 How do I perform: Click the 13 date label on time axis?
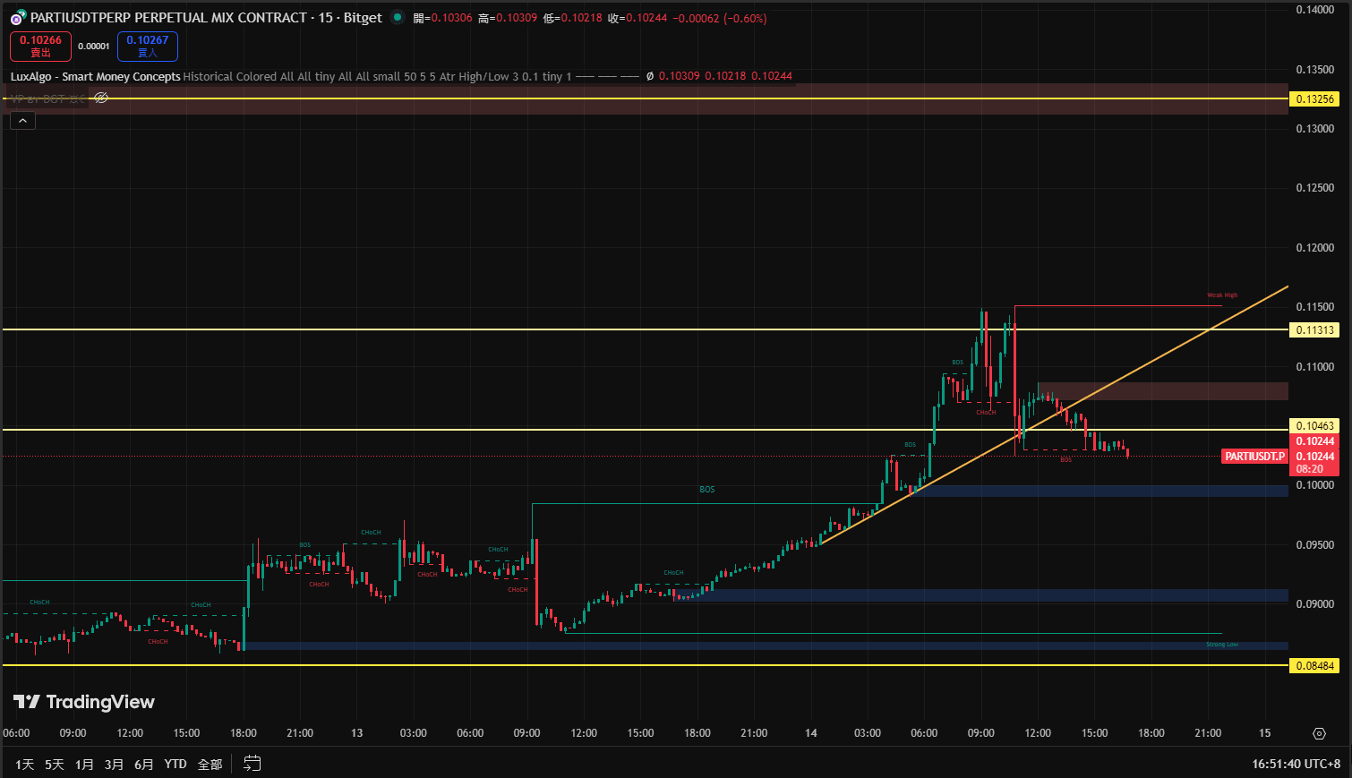coord(356,733)
